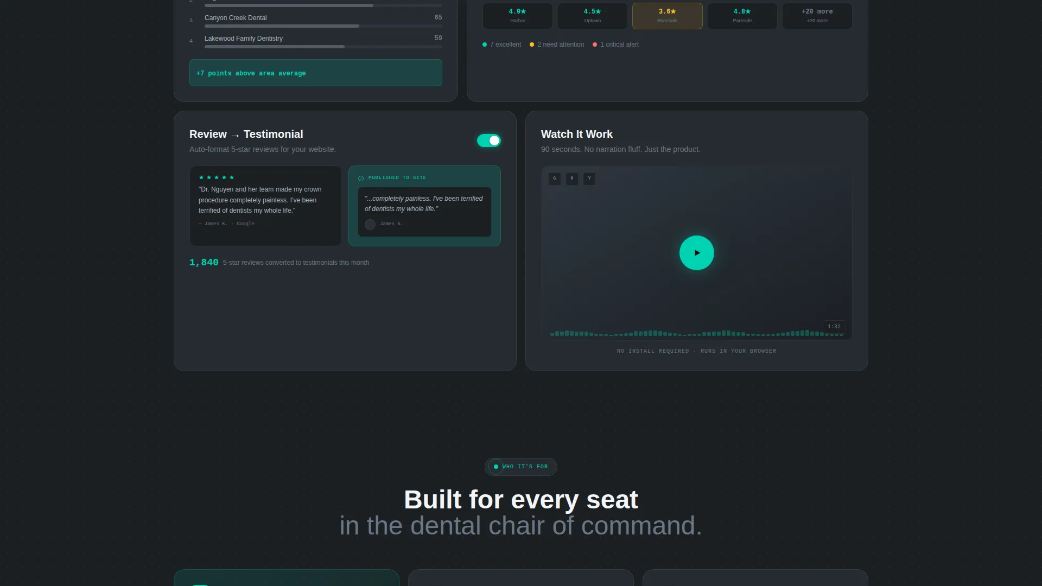This screenshot has height=586, width=1042.
Task: Select the 3.6 star Riverside location card
Action: pos(668,16)
